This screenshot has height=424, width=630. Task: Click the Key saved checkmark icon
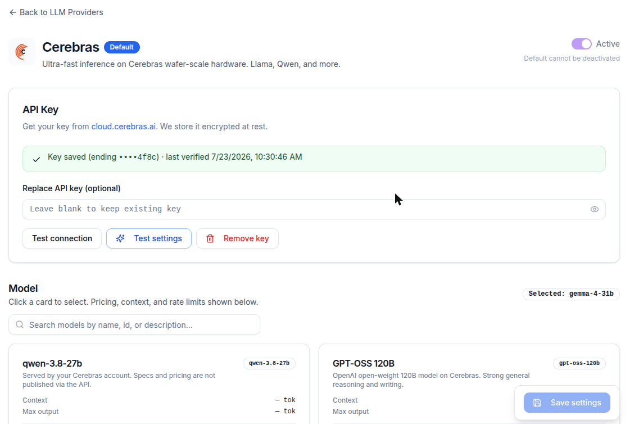(x=37, y=159)
